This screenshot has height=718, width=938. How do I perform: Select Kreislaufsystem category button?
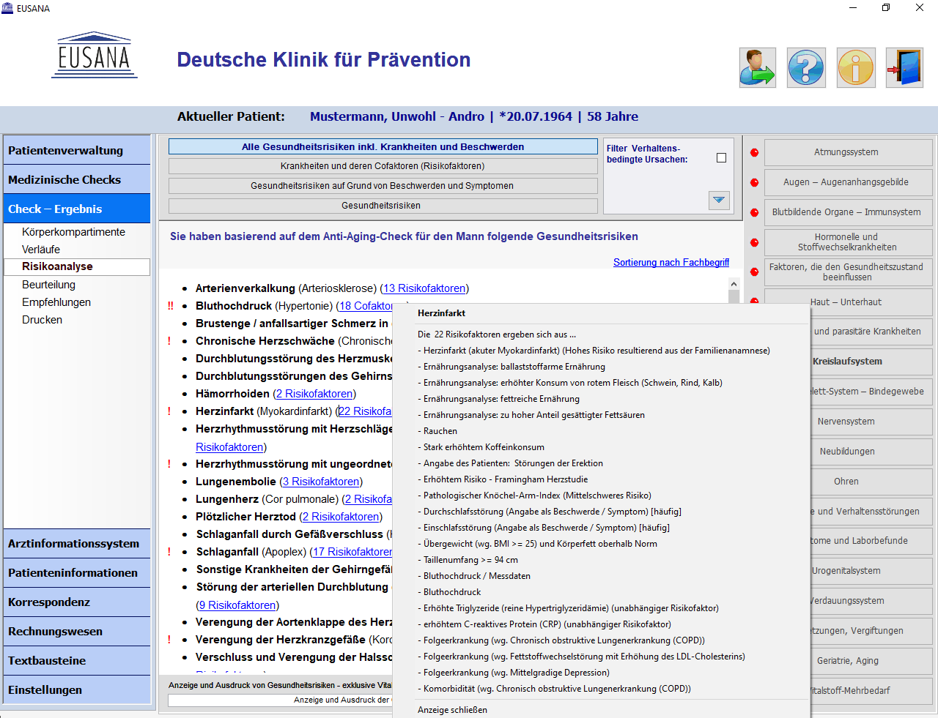(x=871, y=362)
